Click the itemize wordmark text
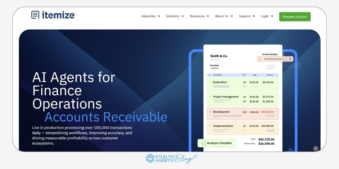This screenshot has width=339, height=169. pos(58,15)
